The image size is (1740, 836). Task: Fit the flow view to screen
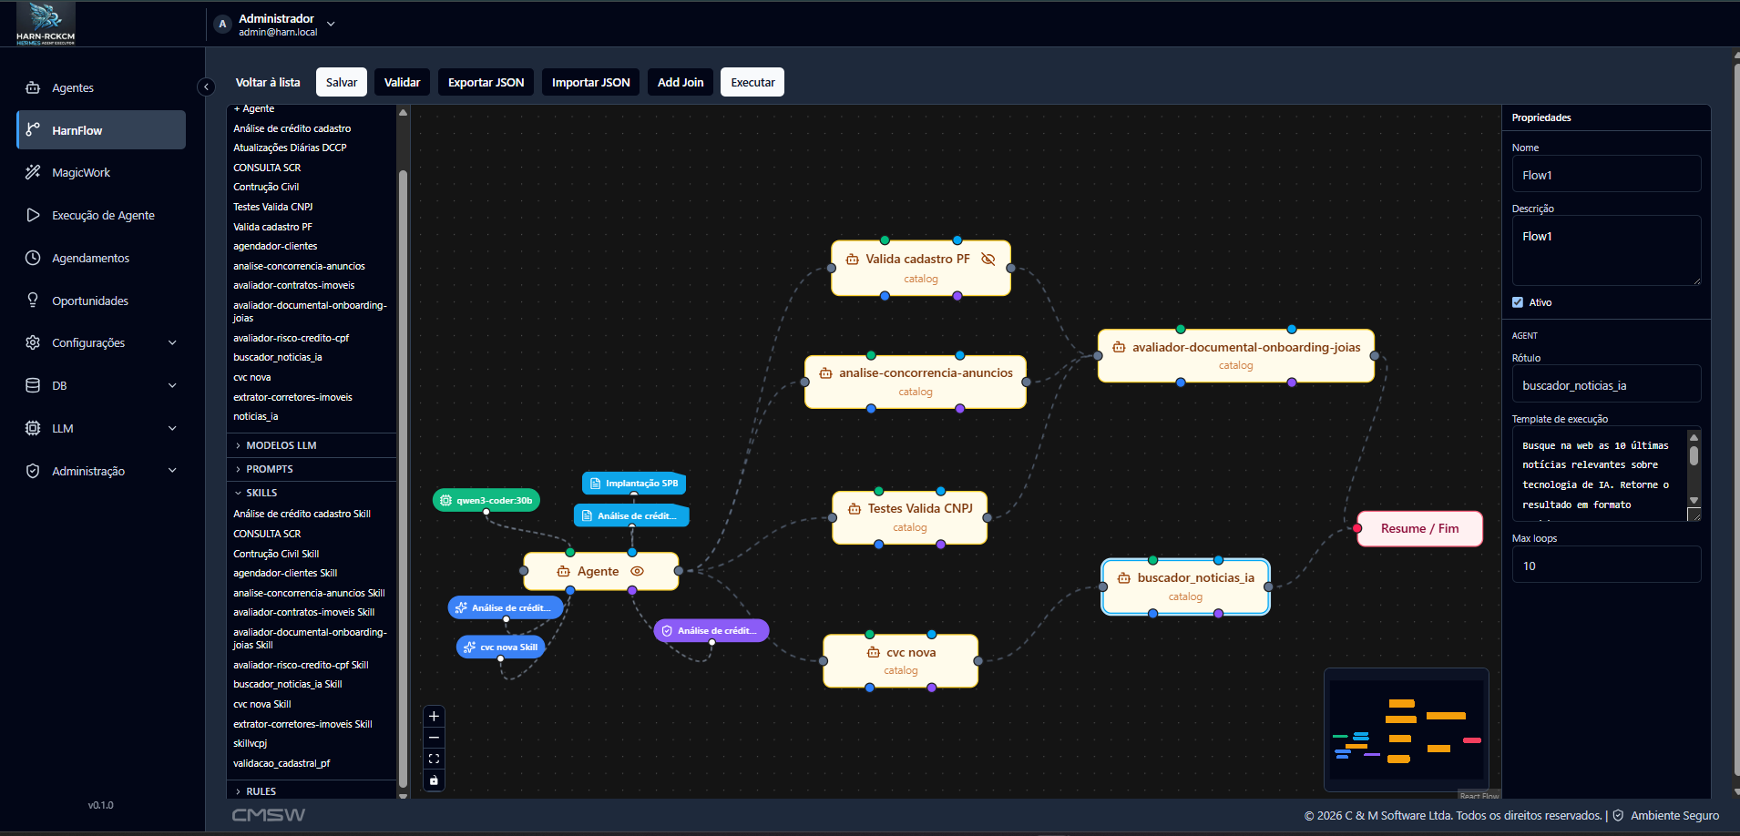pyautogui.click(x=434, y=759)
